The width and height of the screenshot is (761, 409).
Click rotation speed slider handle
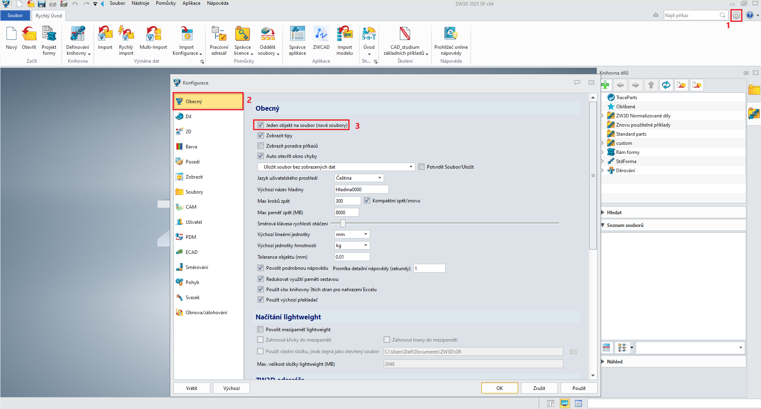(343, 223)
